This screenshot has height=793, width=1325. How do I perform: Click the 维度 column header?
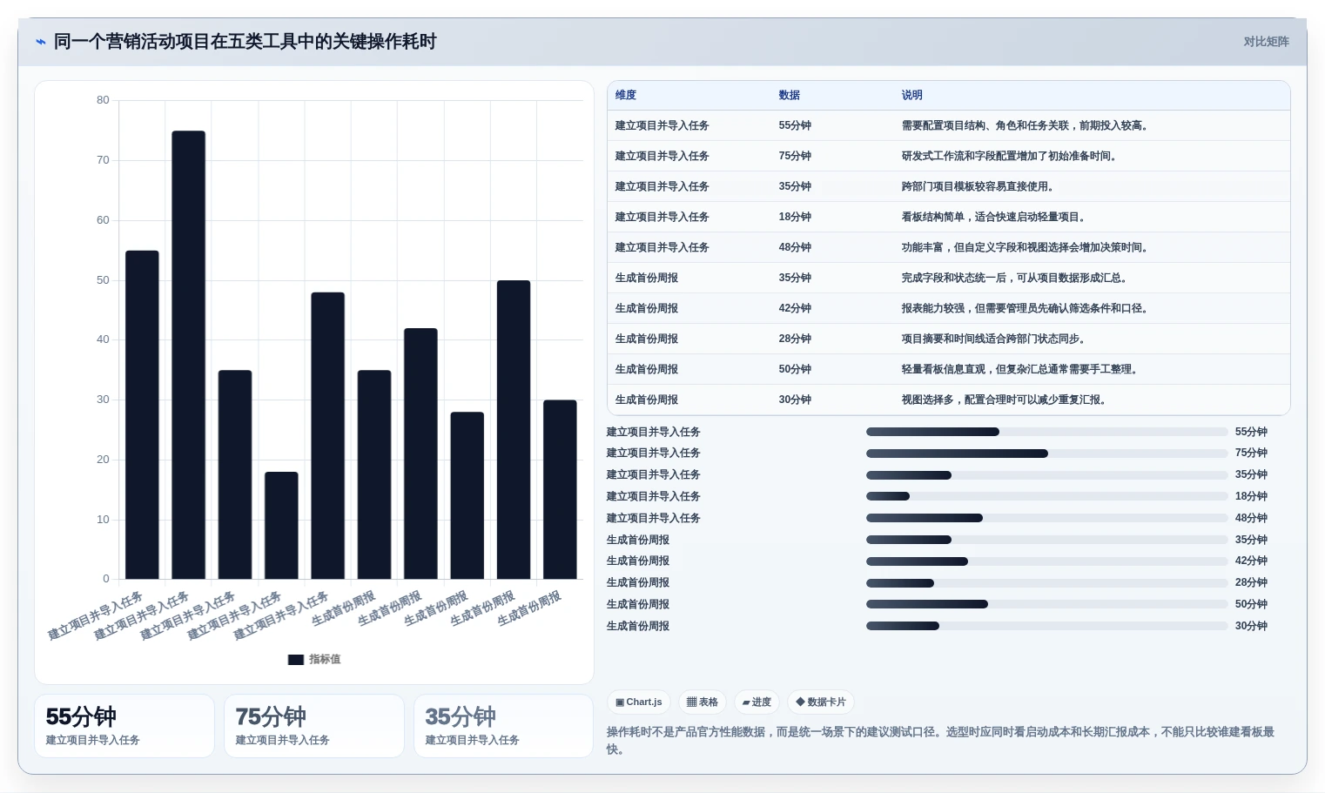[x=626, y=96]
